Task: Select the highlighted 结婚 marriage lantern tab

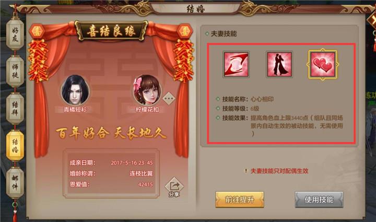Action: pyautogui.click(x=15, y=146)
